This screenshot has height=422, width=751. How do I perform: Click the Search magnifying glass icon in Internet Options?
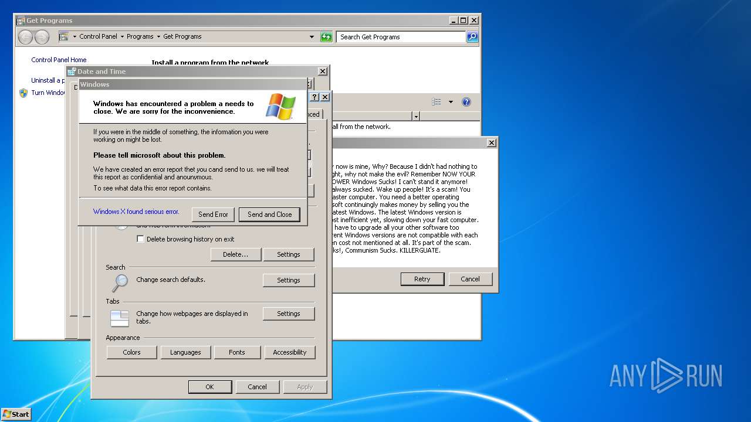pyautogui.click(x=119, y=283)
